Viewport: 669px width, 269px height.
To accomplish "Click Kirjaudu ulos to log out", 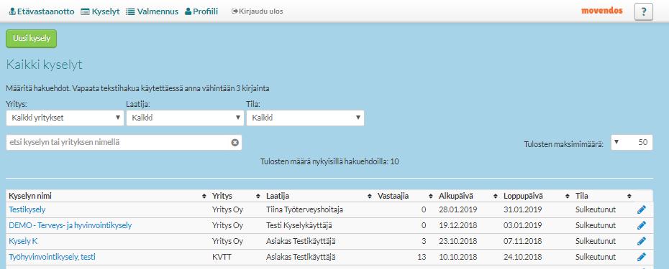I will [258, 11].
